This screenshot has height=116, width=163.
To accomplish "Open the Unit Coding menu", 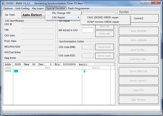I will [22, 8].
